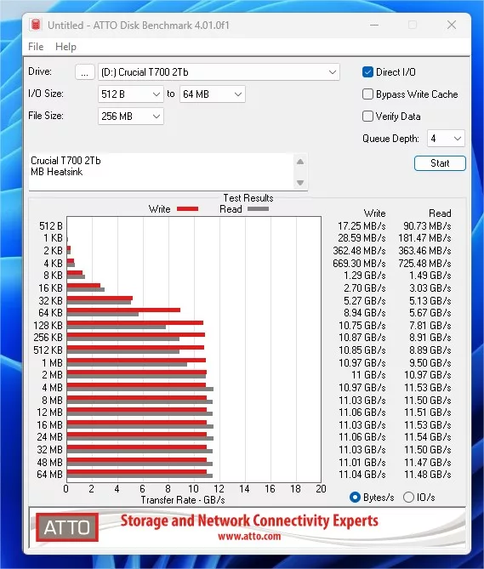Click the 48 MB read value 11.47 GB/s
Viewport: 484px width, 569px height.
(428, 463)
